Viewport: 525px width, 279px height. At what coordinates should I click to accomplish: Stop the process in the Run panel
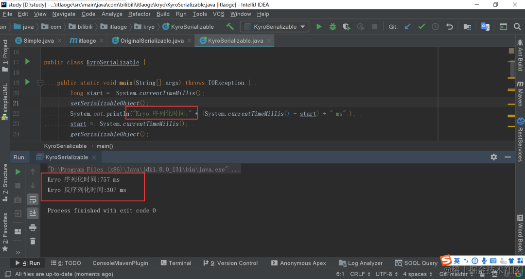coord(18,186)
